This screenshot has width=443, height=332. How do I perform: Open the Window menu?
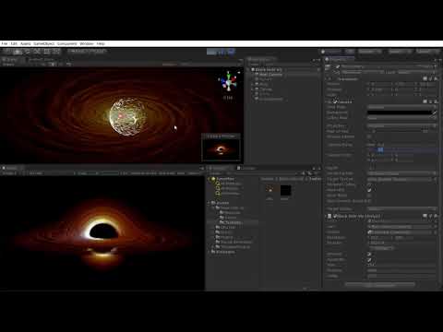pos(87,43)
